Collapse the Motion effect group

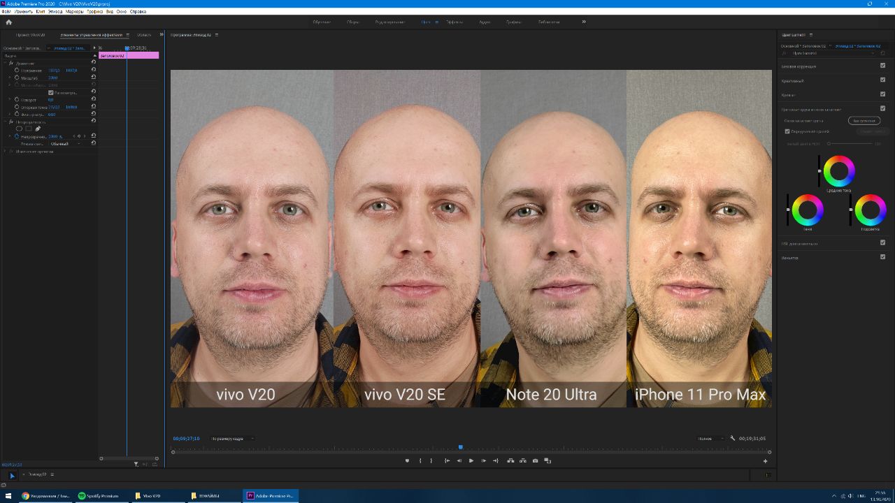[x=5, y=63]
